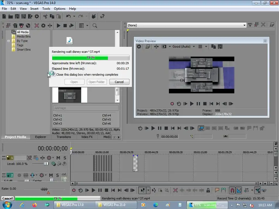
Task: Select Smart Bins in the tree
Action: tap(24, 50)
